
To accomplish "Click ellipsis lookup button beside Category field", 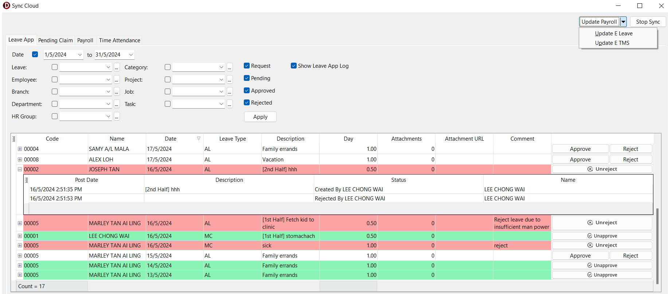I will click(230, 67).
